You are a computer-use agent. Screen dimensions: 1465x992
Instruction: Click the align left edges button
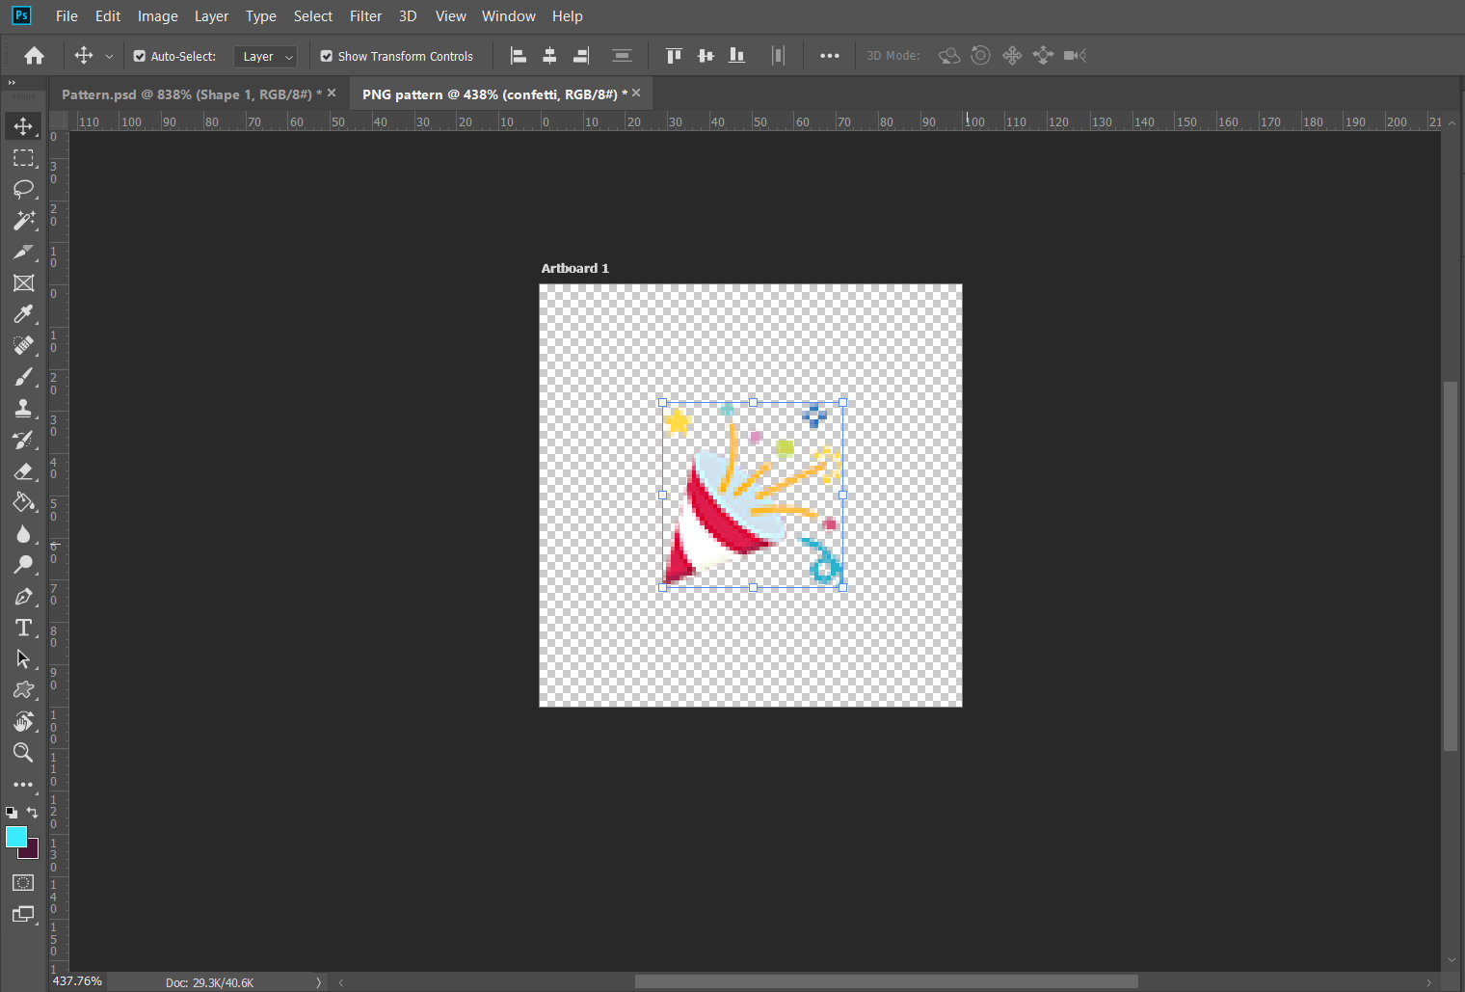pyautogui.click(x=519, y=56)
